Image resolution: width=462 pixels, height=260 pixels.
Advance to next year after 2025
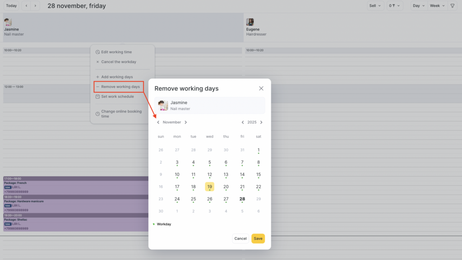point(261,122)
